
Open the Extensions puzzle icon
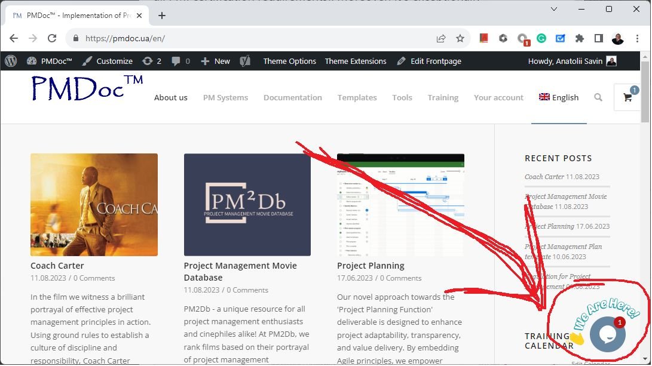579,38
